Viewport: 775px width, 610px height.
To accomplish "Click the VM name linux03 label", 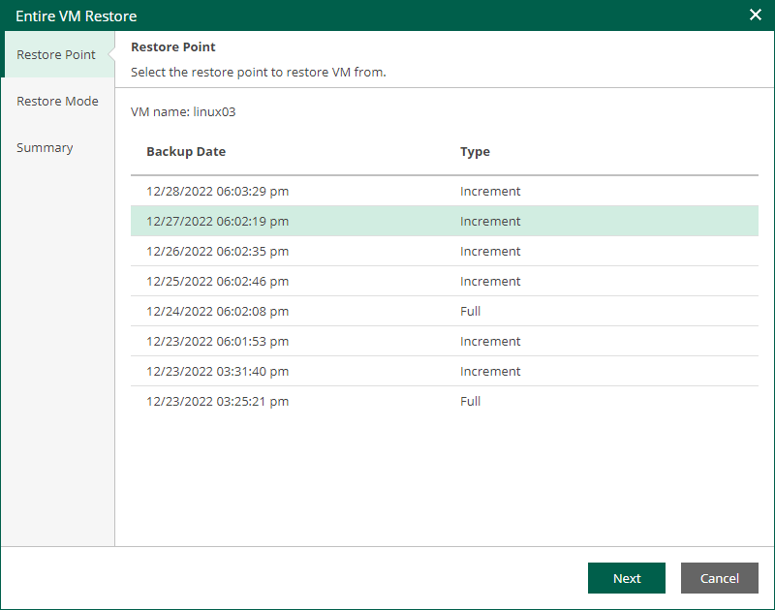I will point(183,112).
